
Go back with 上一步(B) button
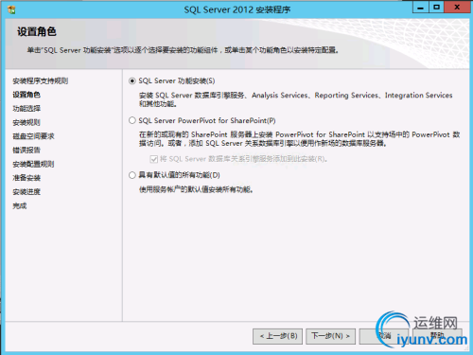coord(277,336)
